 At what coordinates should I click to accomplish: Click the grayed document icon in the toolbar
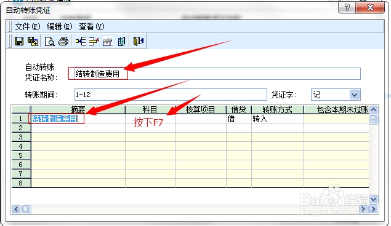coord(108,41)
